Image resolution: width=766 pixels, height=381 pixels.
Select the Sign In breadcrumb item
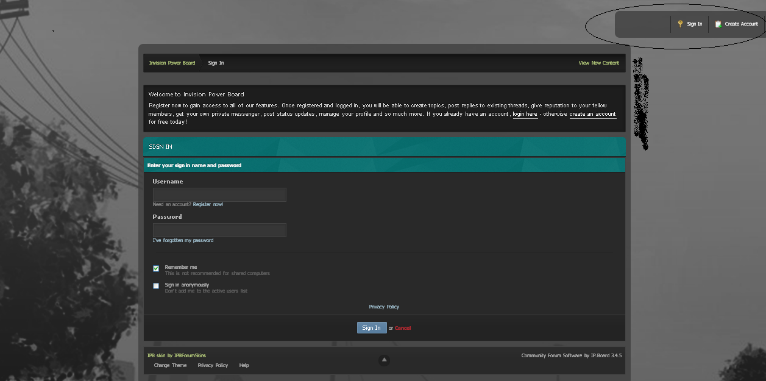click(x=216, y=63)
